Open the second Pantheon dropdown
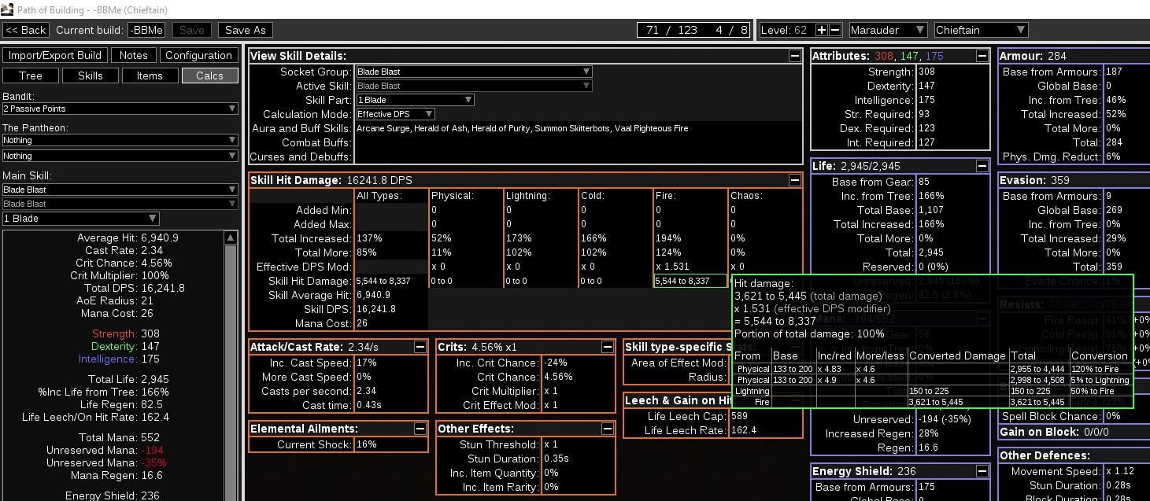Screen dimensions: 1150x501 point(120,156)
